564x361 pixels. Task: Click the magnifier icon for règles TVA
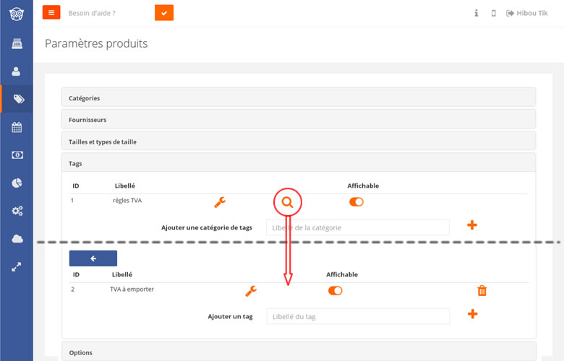point(287,202)
